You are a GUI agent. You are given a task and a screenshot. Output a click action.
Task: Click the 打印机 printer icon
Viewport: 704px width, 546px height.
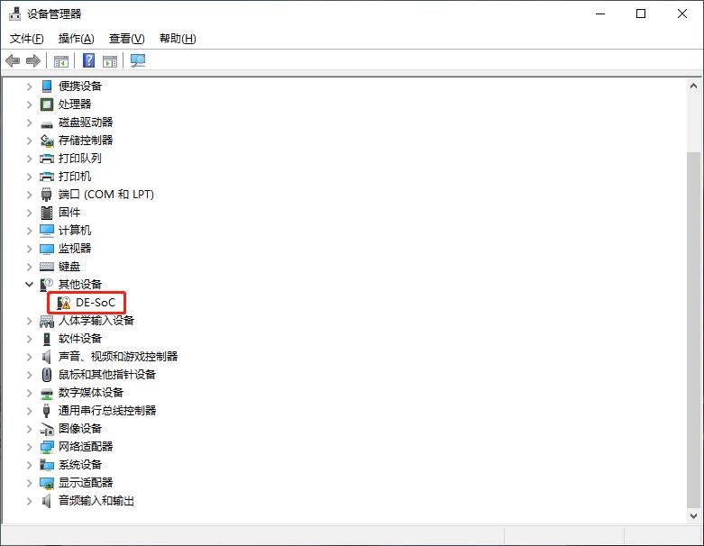47,177
